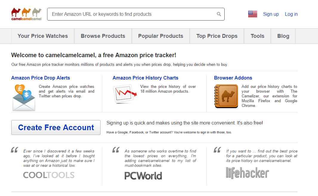318x196 pixels.
Task: Click the camelcamelcamel logo
Action: click(x=26, y=14)
